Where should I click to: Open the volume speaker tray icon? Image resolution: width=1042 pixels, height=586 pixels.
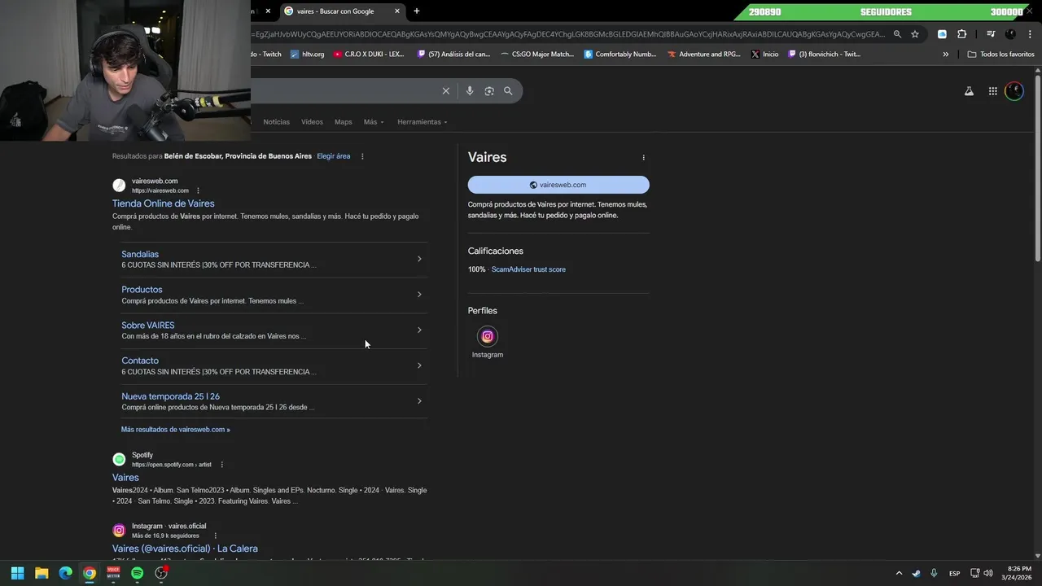(x=987, y=573)
